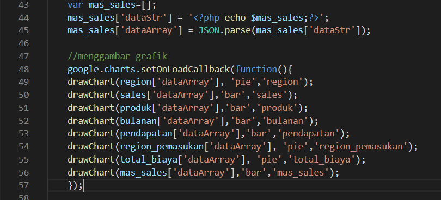441x200 pixels.
Task: Click line number 54 in the gutter
Action: pos(23,146)
